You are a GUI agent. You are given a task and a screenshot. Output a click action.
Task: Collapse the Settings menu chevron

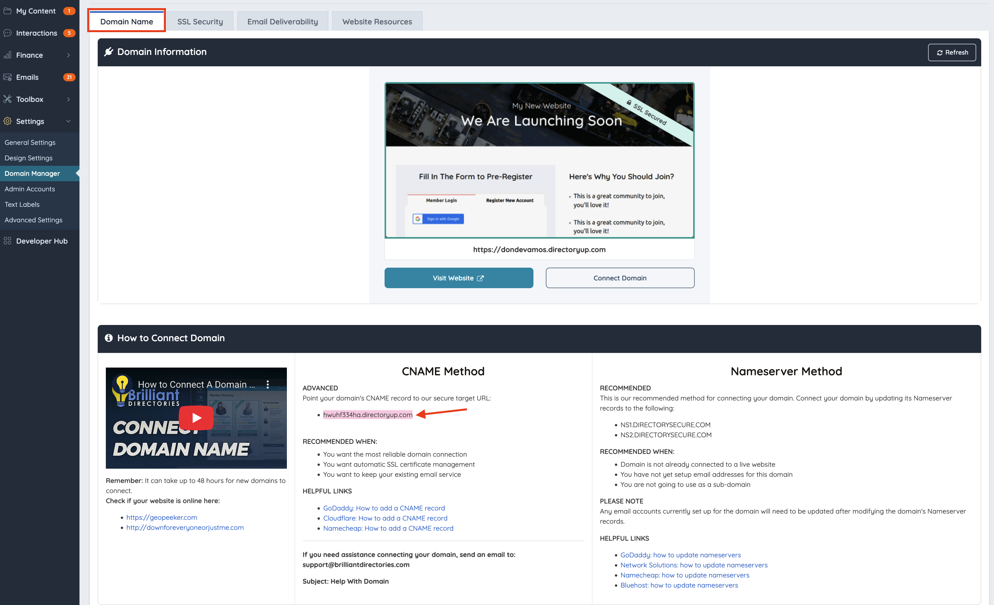tap(69, 121)
